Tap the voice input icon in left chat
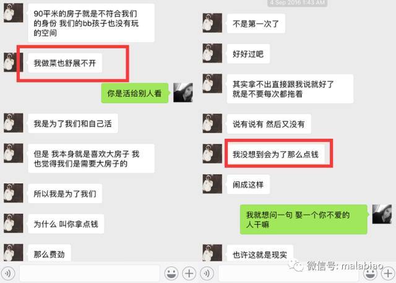Screen dimensions: 396x283 pos(8,273)
